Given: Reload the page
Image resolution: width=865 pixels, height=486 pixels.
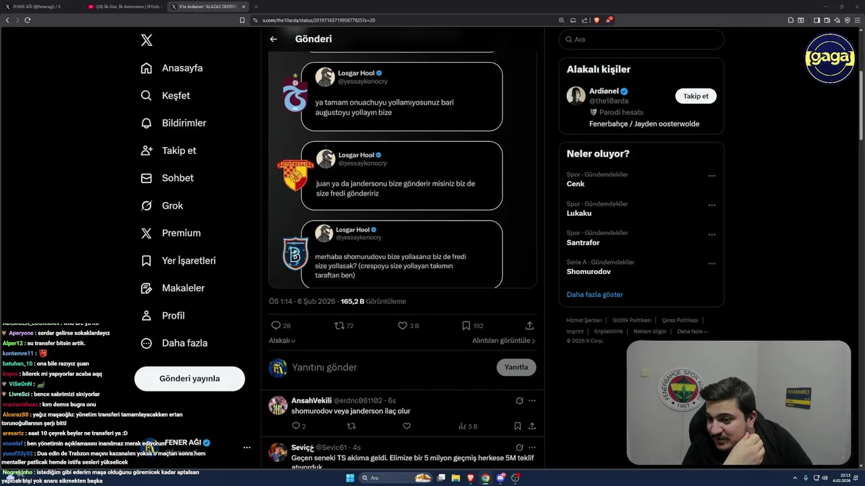Looking at the screenshot, I should point(28,20).
